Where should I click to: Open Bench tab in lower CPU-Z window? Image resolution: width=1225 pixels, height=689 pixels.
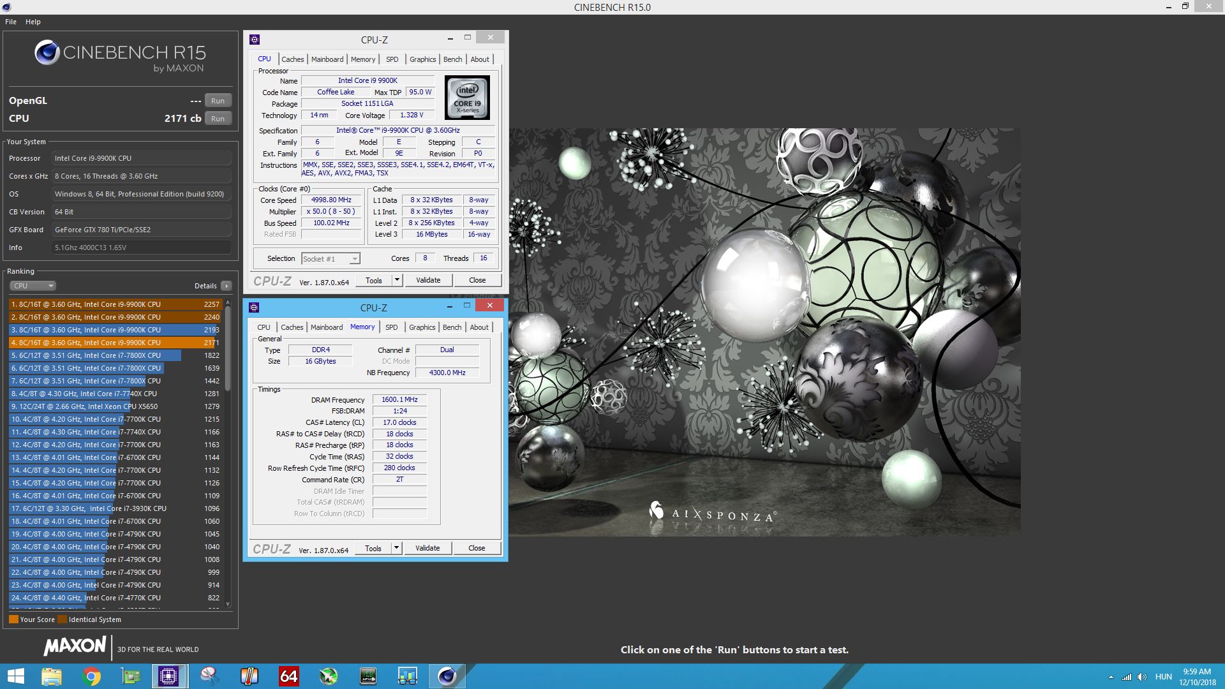coord(452,327)
